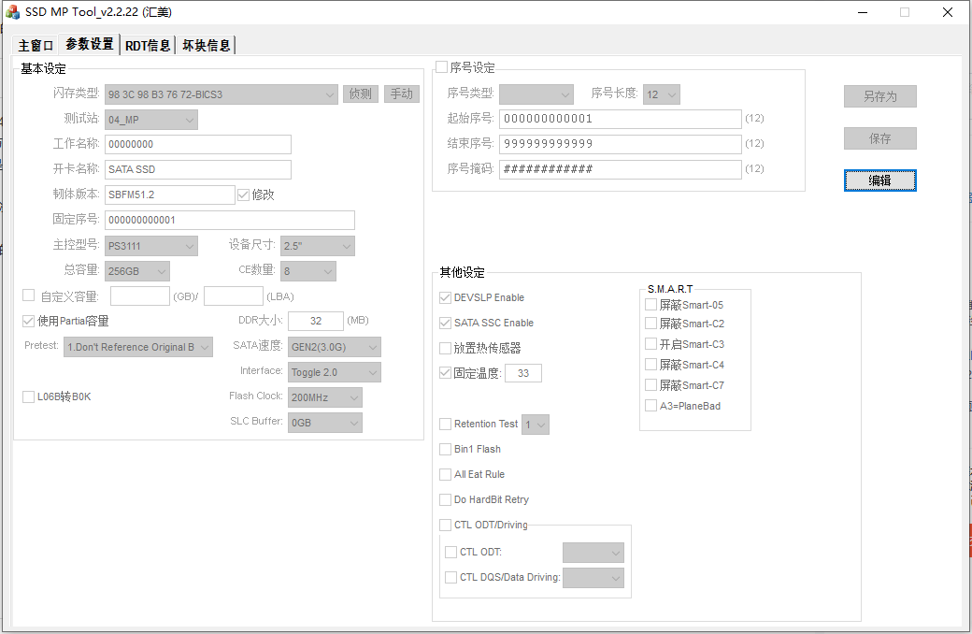
Task: Click the 保存 button
Action: (x=879, y=138)
